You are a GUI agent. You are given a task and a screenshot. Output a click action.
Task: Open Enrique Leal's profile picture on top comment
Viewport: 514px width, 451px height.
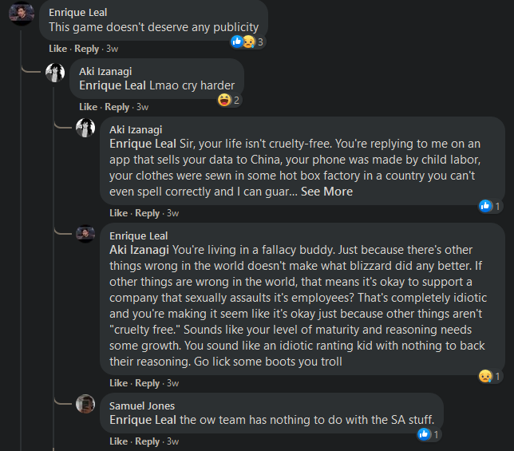click(22, 13)
